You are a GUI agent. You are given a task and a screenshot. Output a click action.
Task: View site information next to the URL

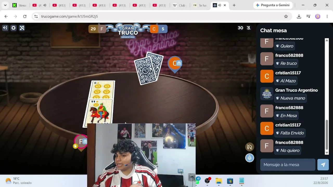pyautogui.click(x=36, y=16)
